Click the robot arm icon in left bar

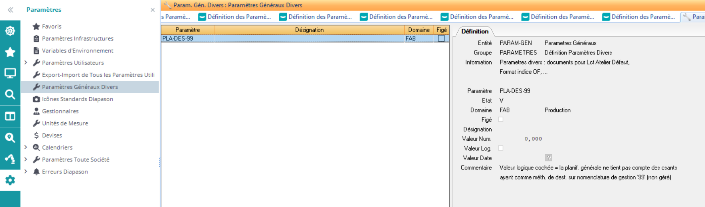pyautogui.click(x=10, y=159)
